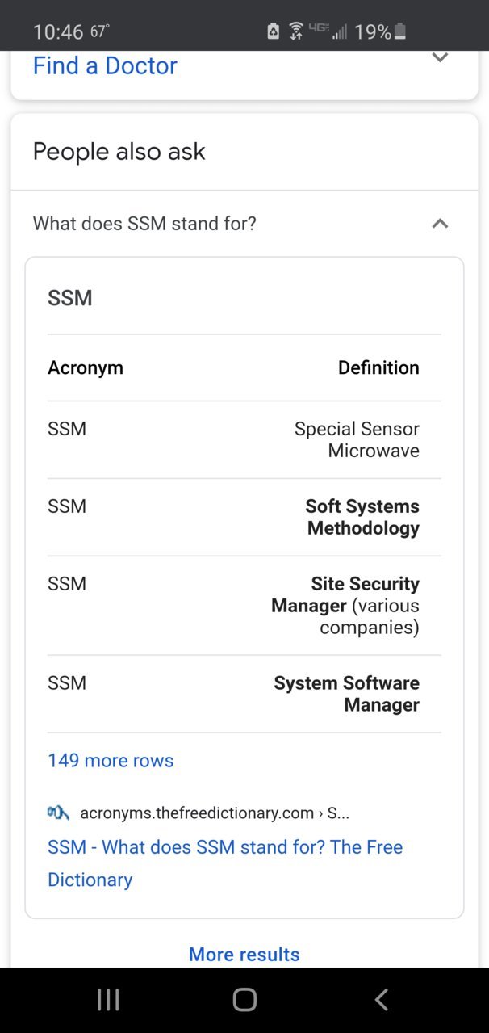Select 'Special Sensor Microwave' definition
This screenshot has height=1033, width=489.
click(357, 439)
